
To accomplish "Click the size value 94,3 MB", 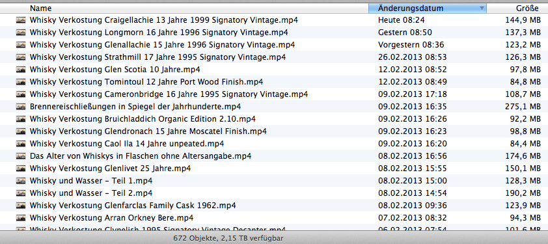I will 525,218.
